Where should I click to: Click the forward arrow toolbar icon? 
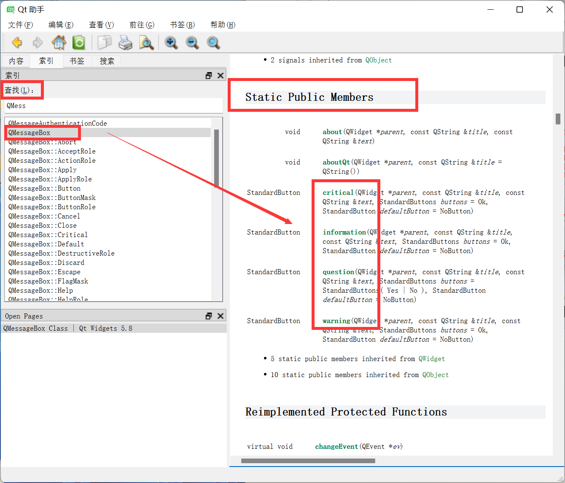click(38, 43)
